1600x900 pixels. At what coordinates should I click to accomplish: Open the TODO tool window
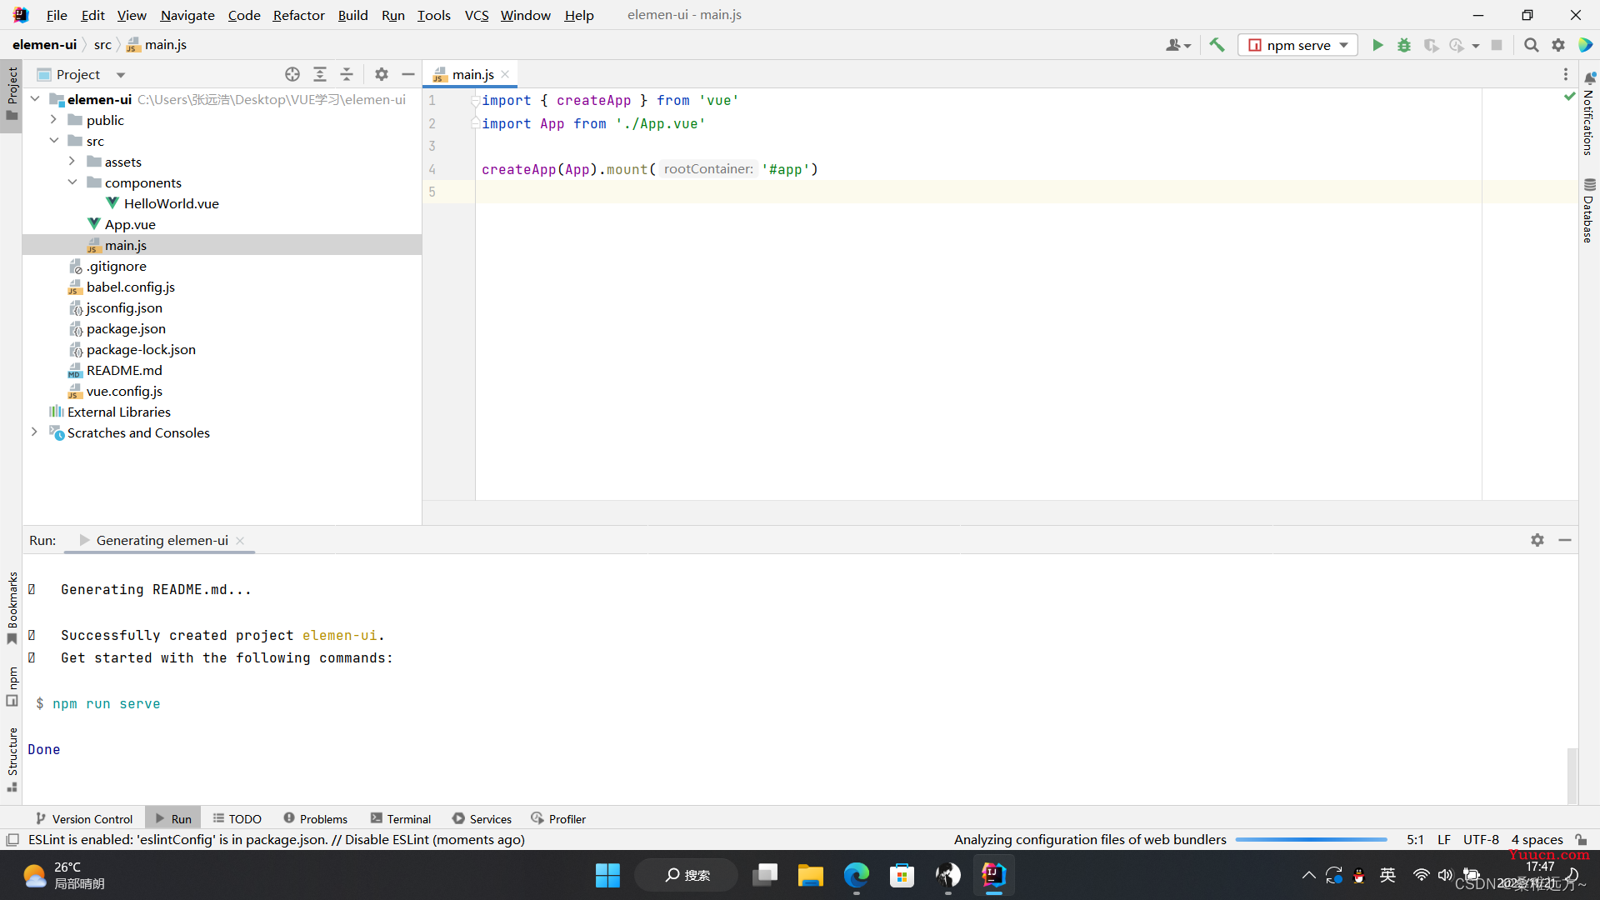237,818
